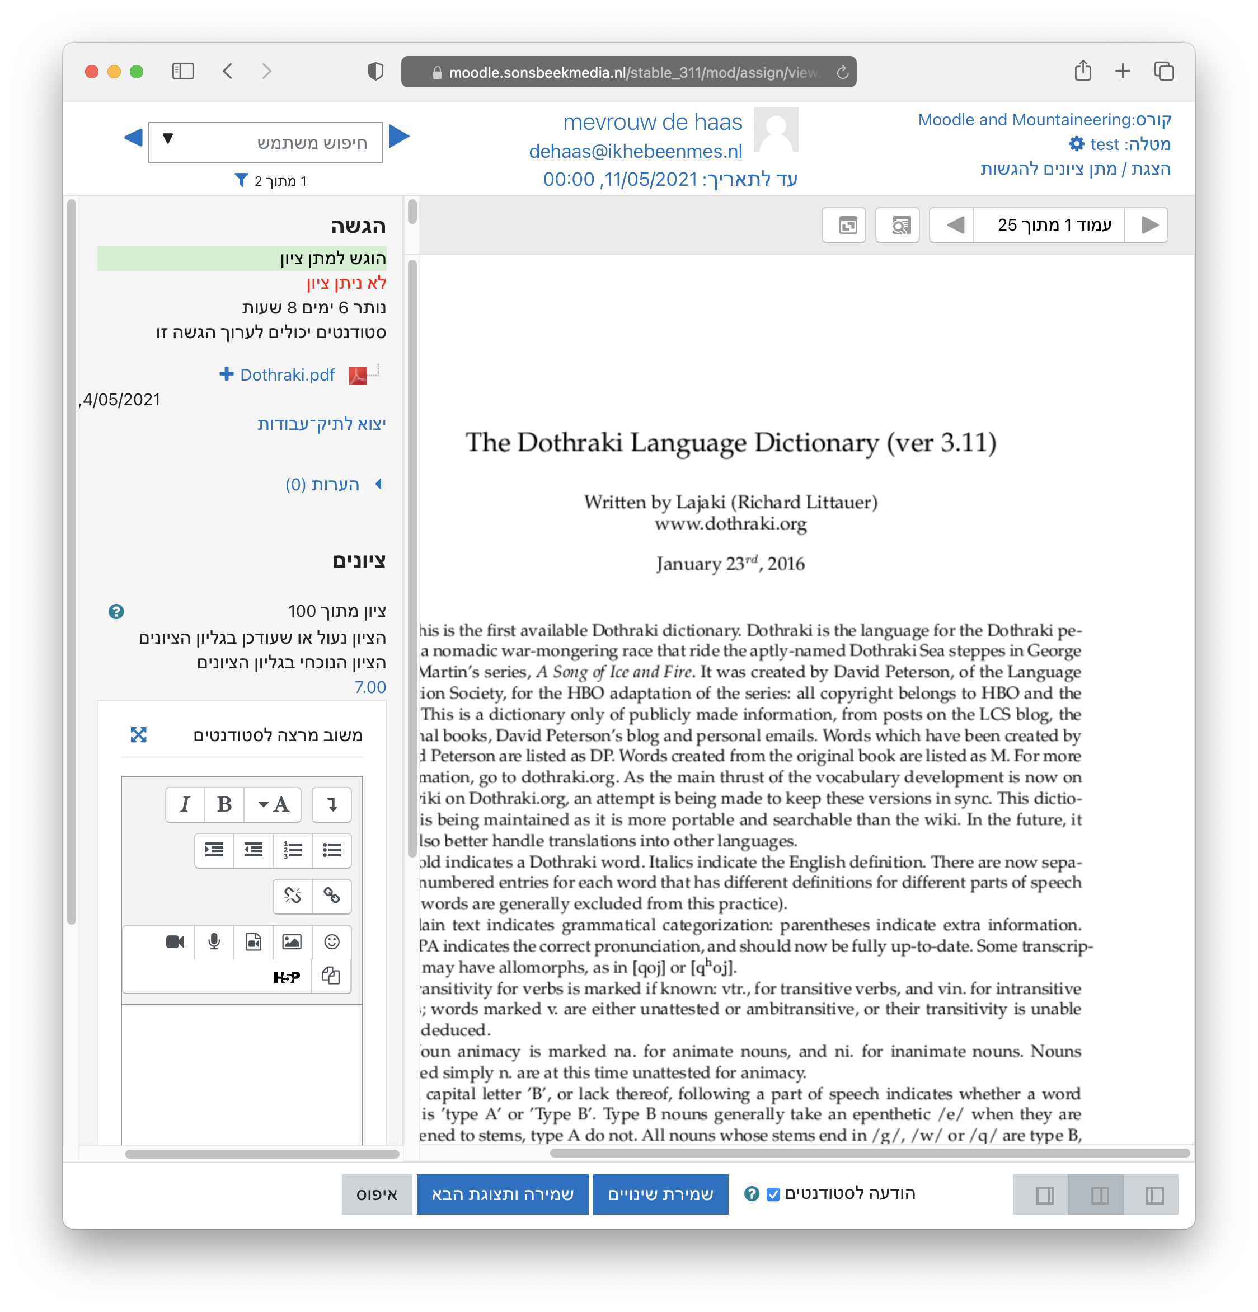This screenshot has height=1312, width=1258.
Task: Open help for notify students option
Action: (752, 1193)
